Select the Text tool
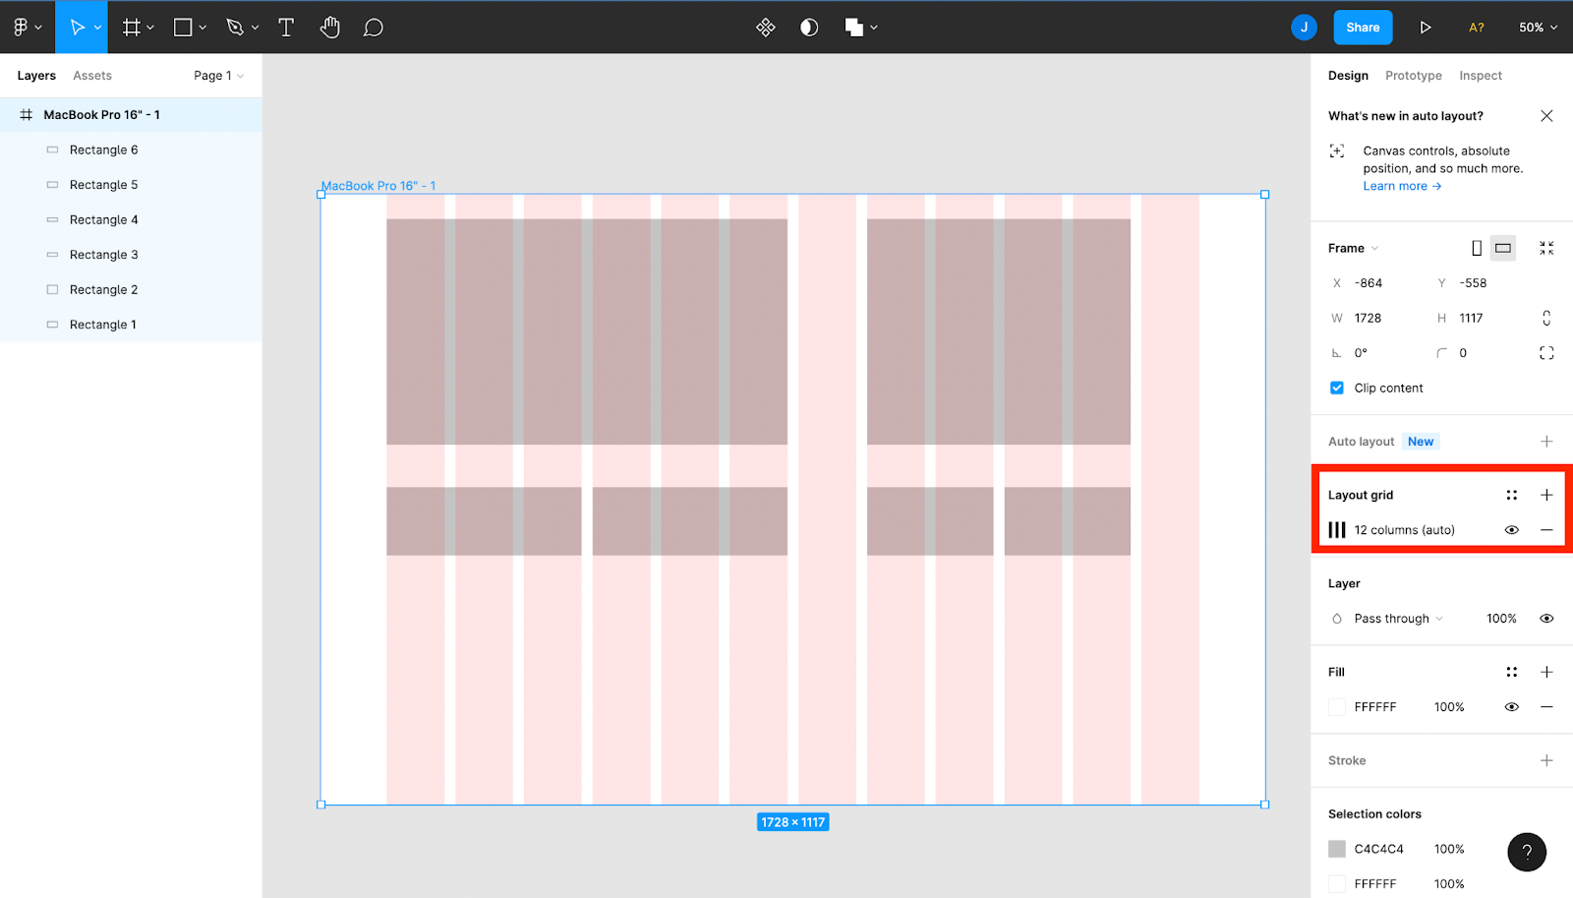The height and width of the screenshot is (898, 1573). (x=286, y=27)
